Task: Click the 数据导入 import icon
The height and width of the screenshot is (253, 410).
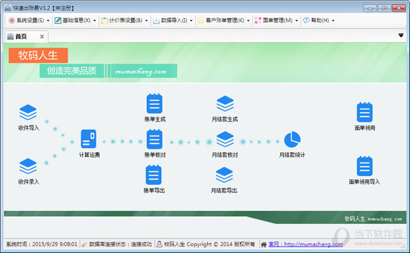Action: [x=156, y=20]
